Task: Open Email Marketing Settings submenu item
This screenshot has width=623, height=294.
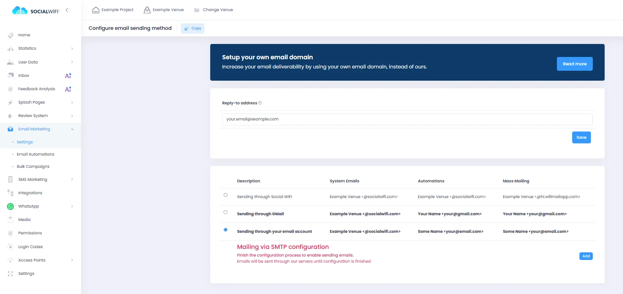Action: click(25, 142)
